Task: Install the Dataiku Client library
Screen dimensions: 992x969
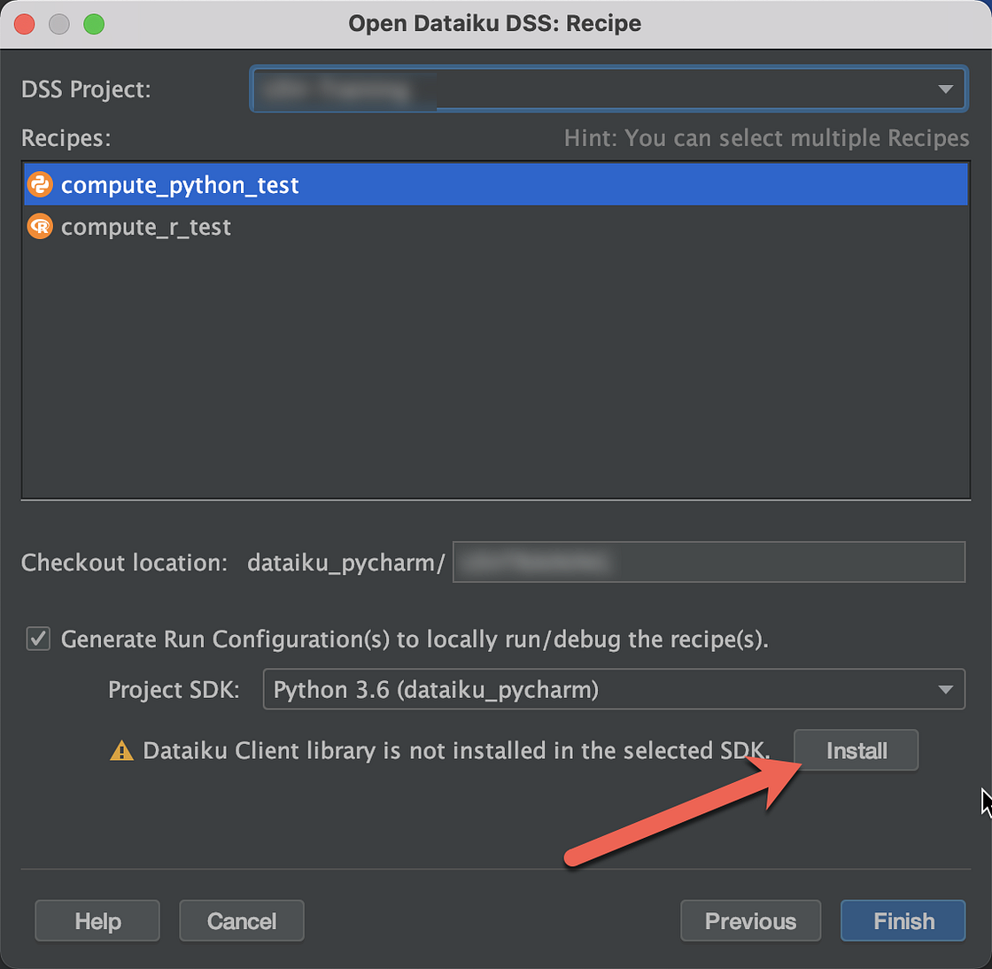Action: (x=855, y=750)
